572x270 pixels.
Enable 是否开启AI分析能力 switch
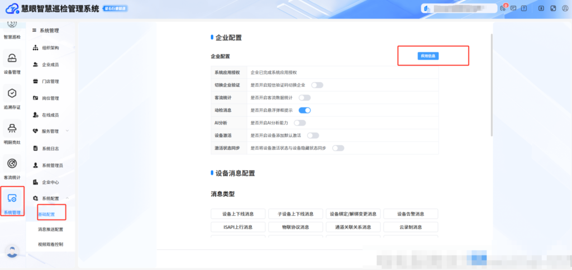[300, 123]
